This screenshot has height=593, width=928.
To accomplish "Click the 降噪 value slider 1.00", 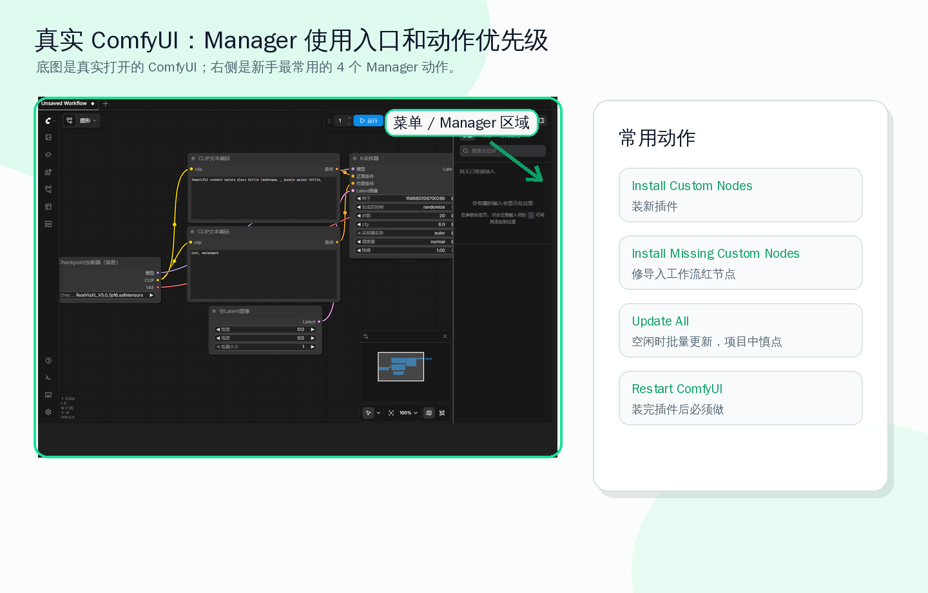I will [x=404, y=250].
